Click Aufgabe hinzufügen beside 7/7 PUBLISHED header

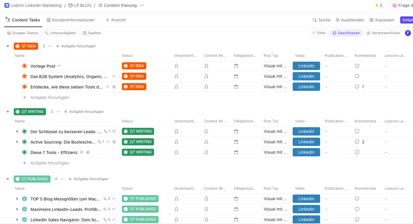(x=88, y=179)
